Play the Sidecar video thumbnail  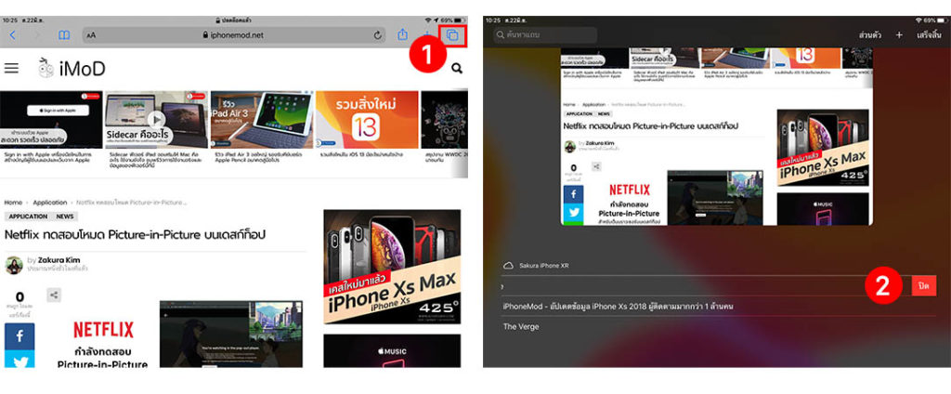coord(156,120)
